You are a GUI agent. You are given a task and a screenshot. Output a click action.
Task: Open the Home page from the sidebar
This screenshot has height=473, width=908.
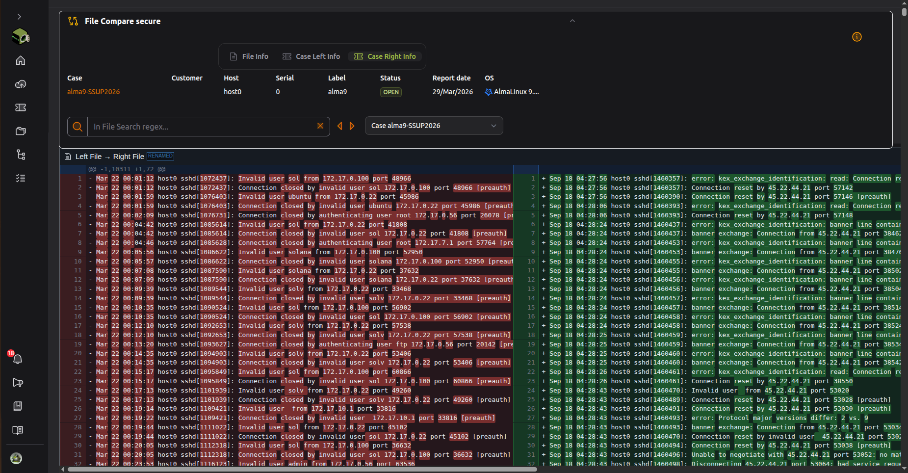(21, 60)
